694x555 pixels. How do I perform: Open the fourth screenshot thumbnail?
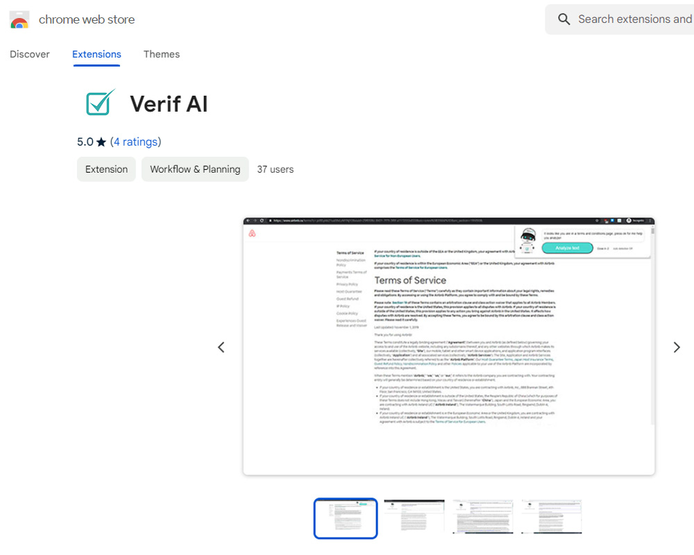pyautogui.click(x=552, y=518)
